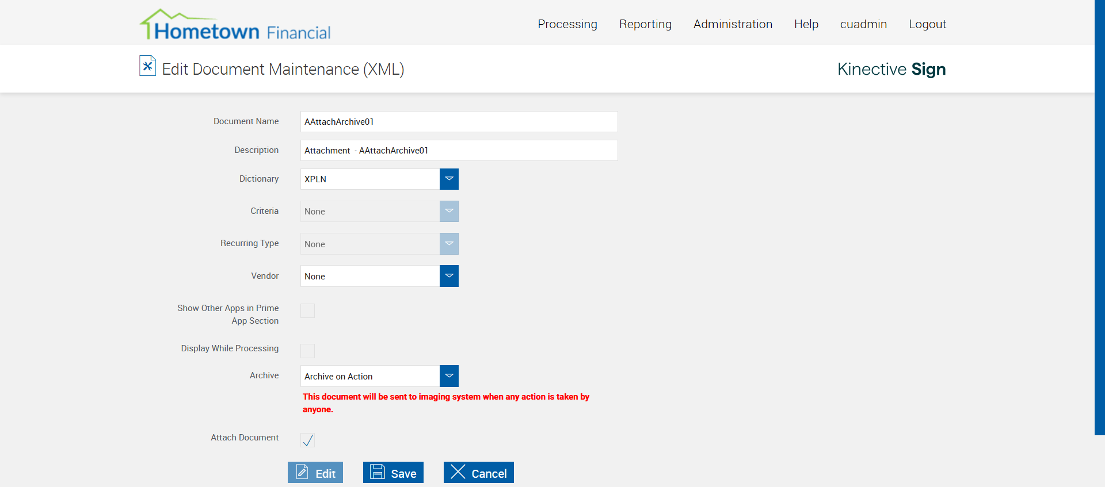Viewport: 1105px width, 487px height.
Task: Toggle Show Other Apps in Prime App Section checkbox
Action: click(308, 311)
